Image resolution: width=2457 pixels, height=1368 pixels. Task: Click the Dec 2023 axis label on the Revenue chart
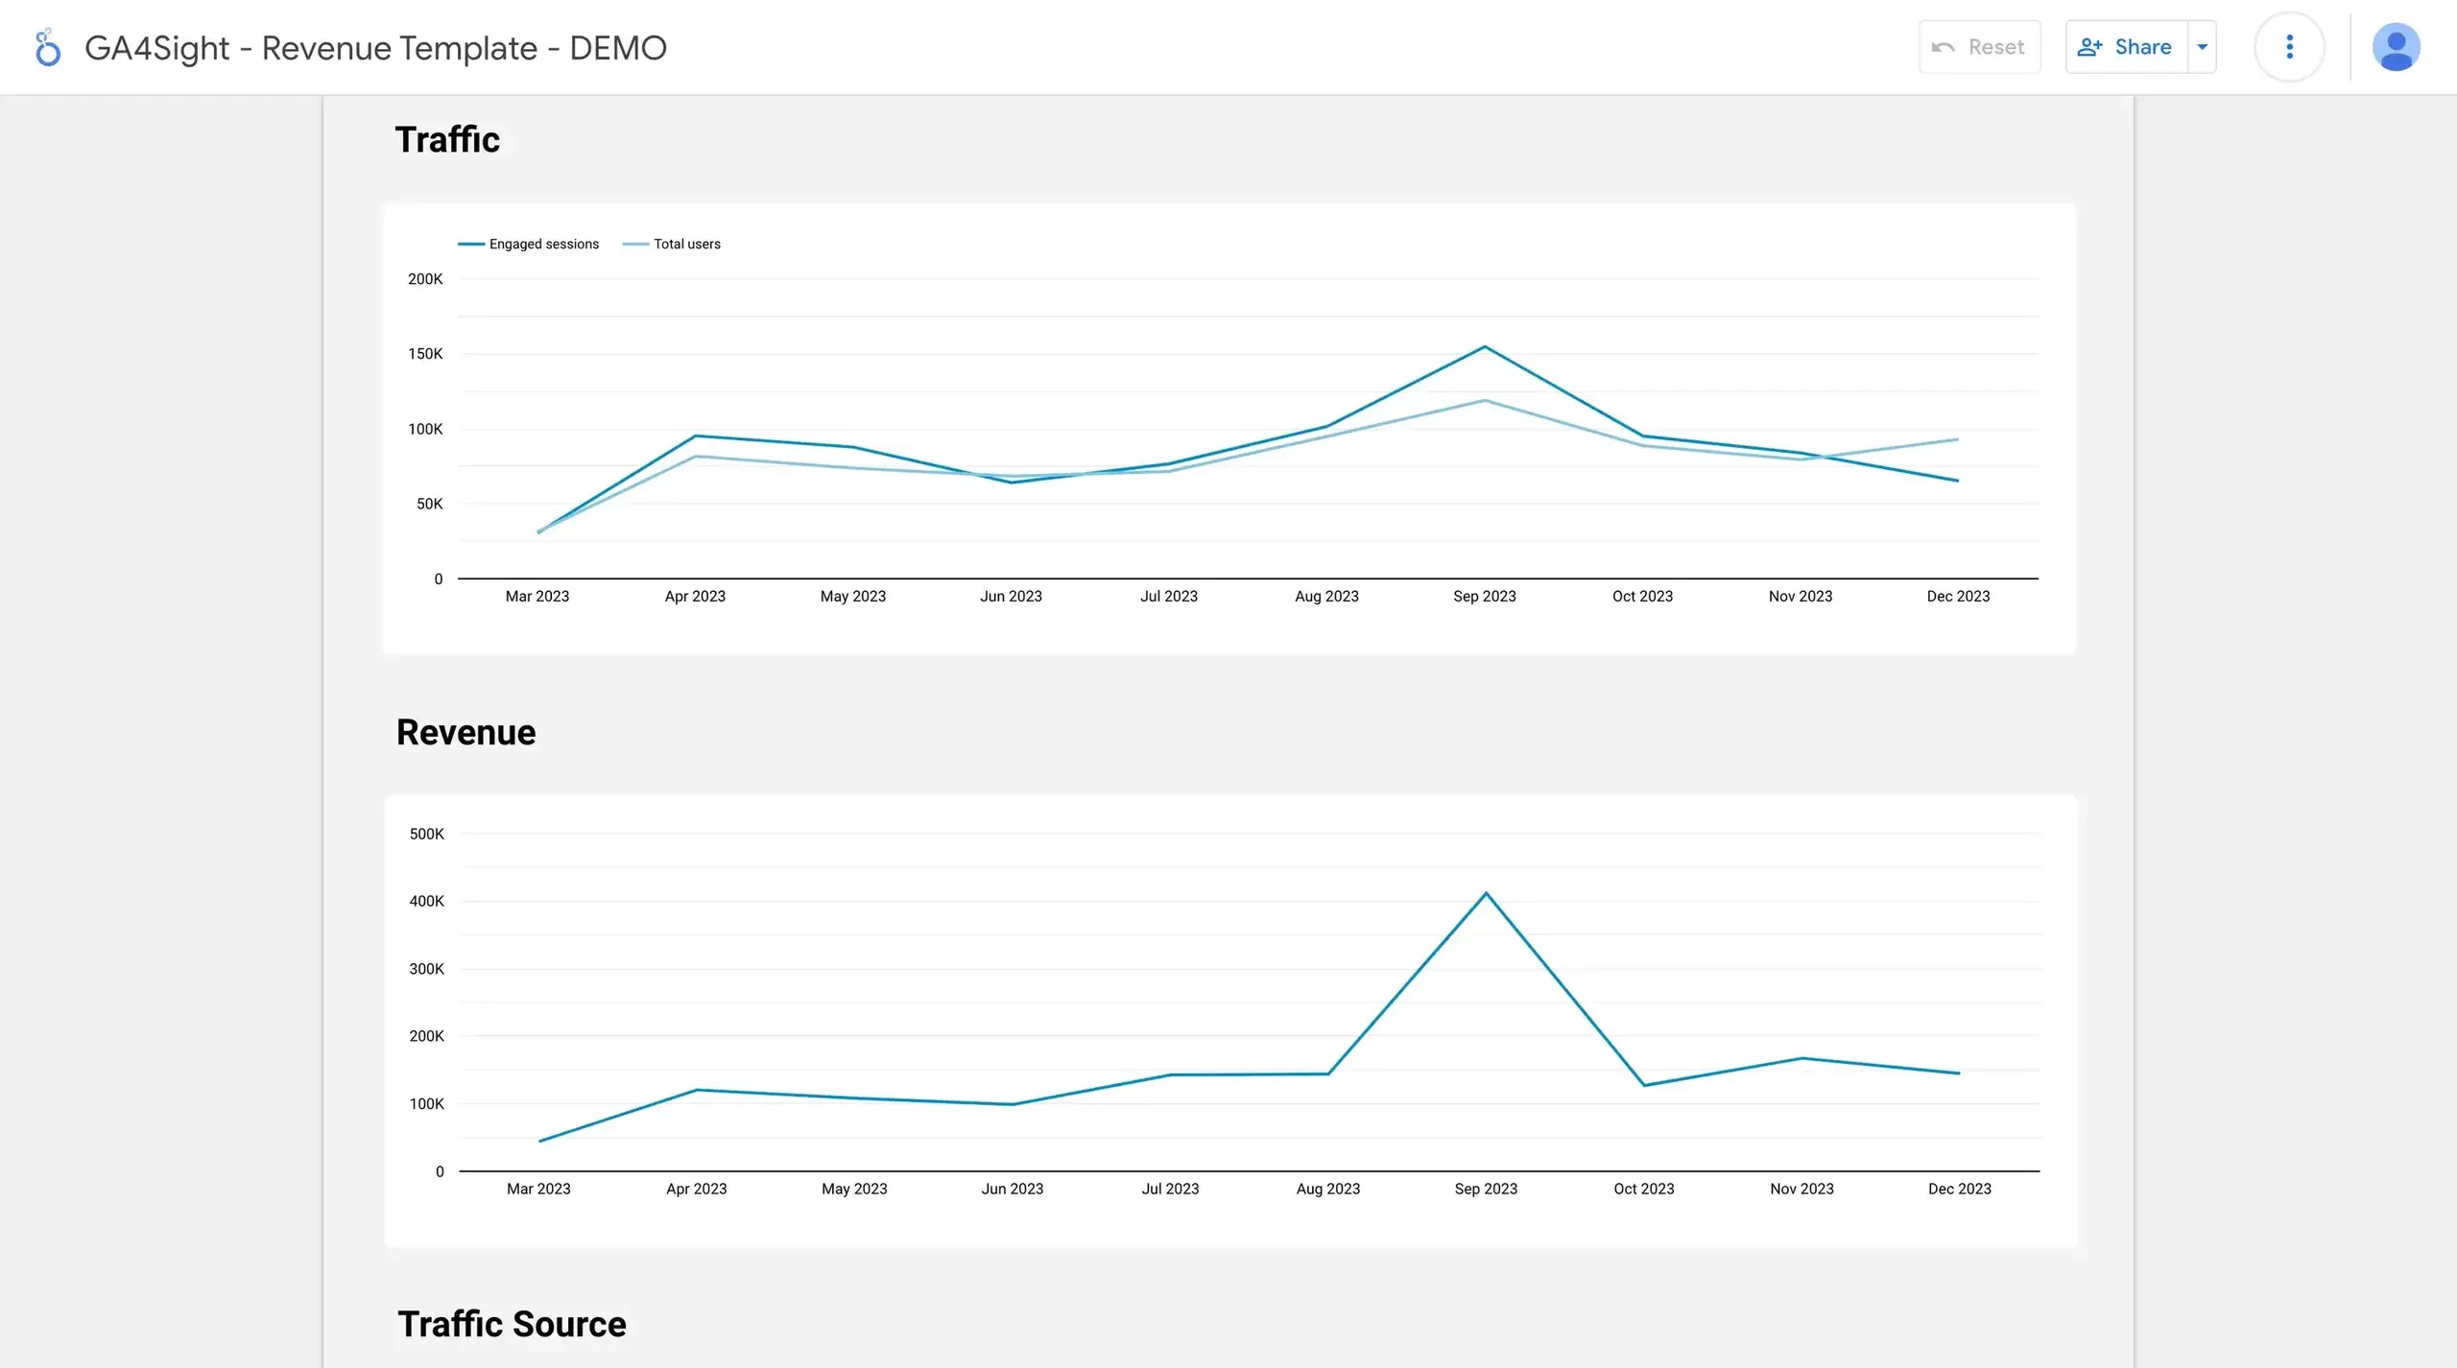(1959, 1189)
